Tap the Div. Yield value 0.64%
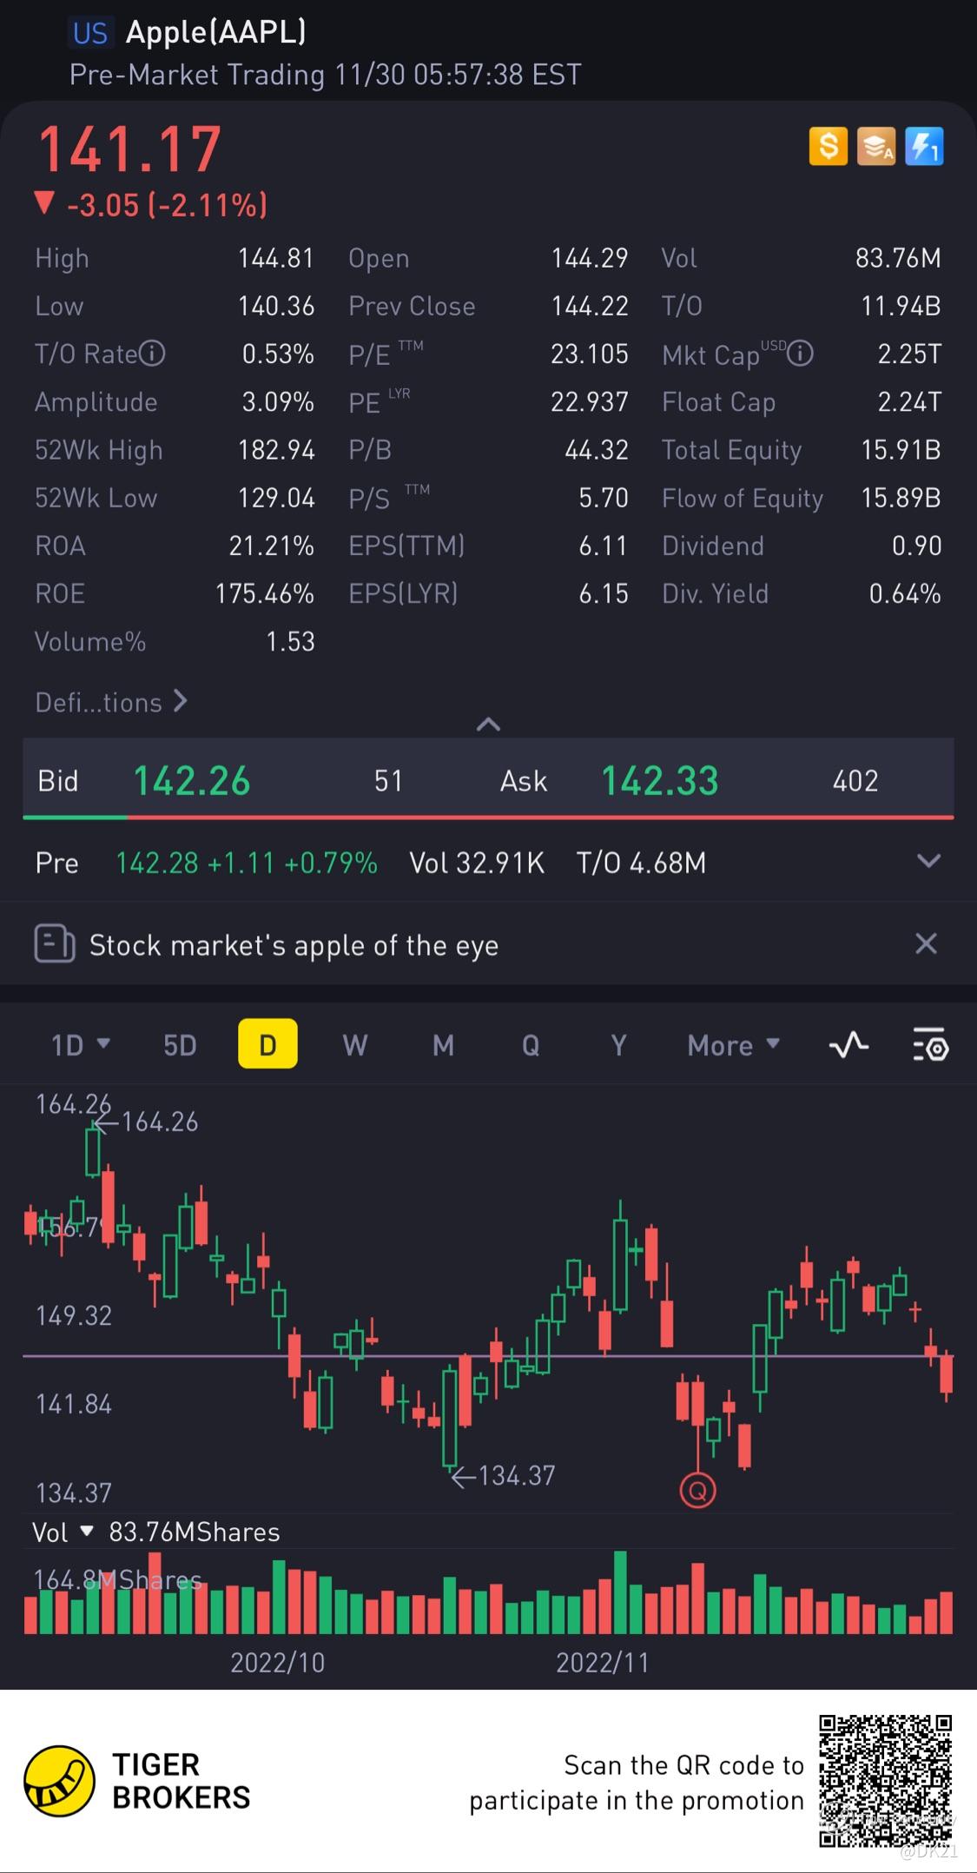 click(x=905, y=593)
